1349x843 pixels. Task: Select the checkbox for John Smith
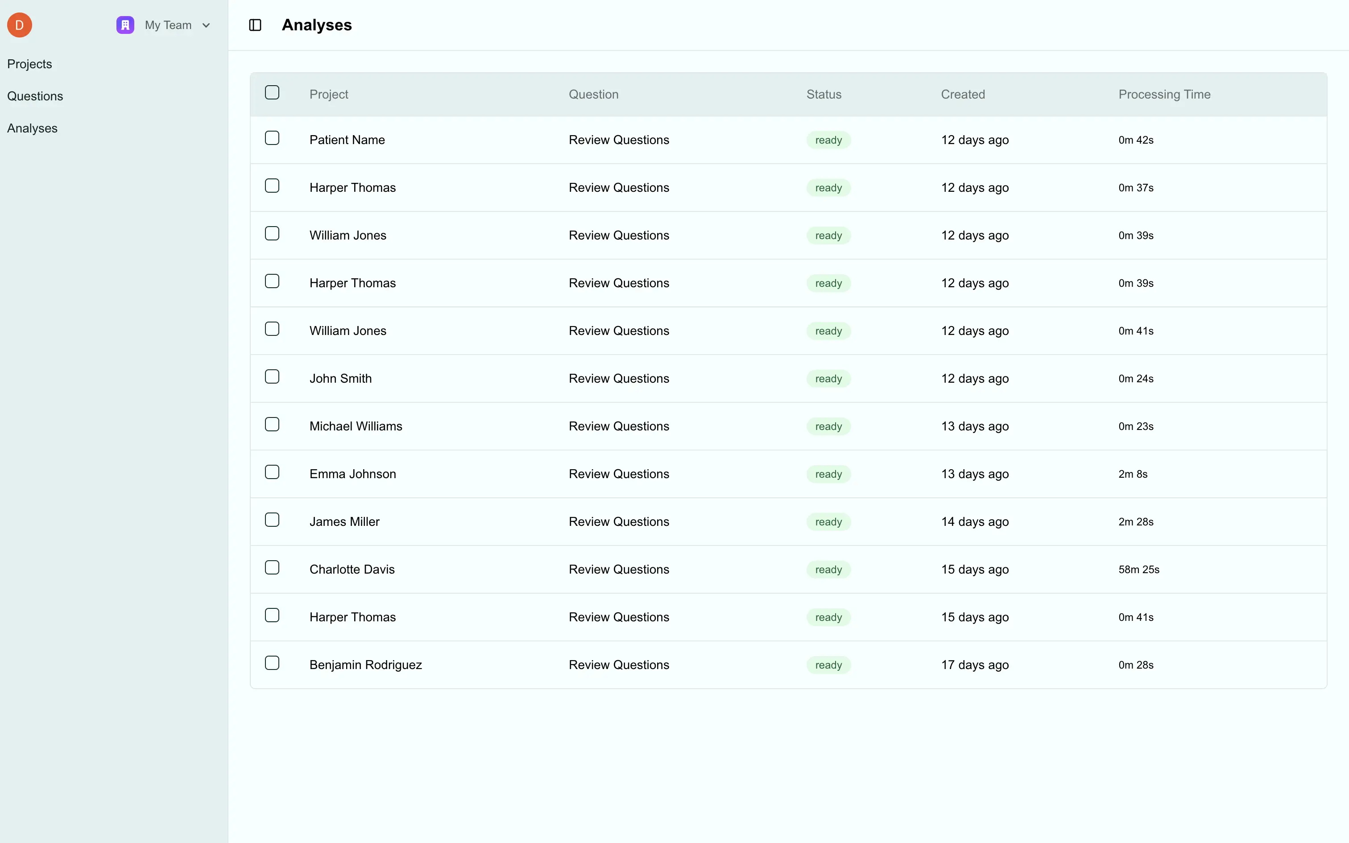(273, 376)
